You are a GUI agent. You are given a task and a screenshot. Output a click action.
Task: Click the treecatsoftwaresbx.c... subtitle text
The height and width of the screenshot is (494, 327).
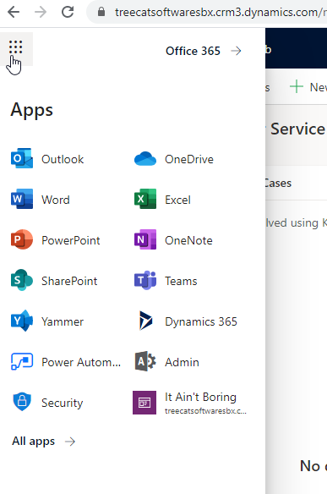click(205, 411)
